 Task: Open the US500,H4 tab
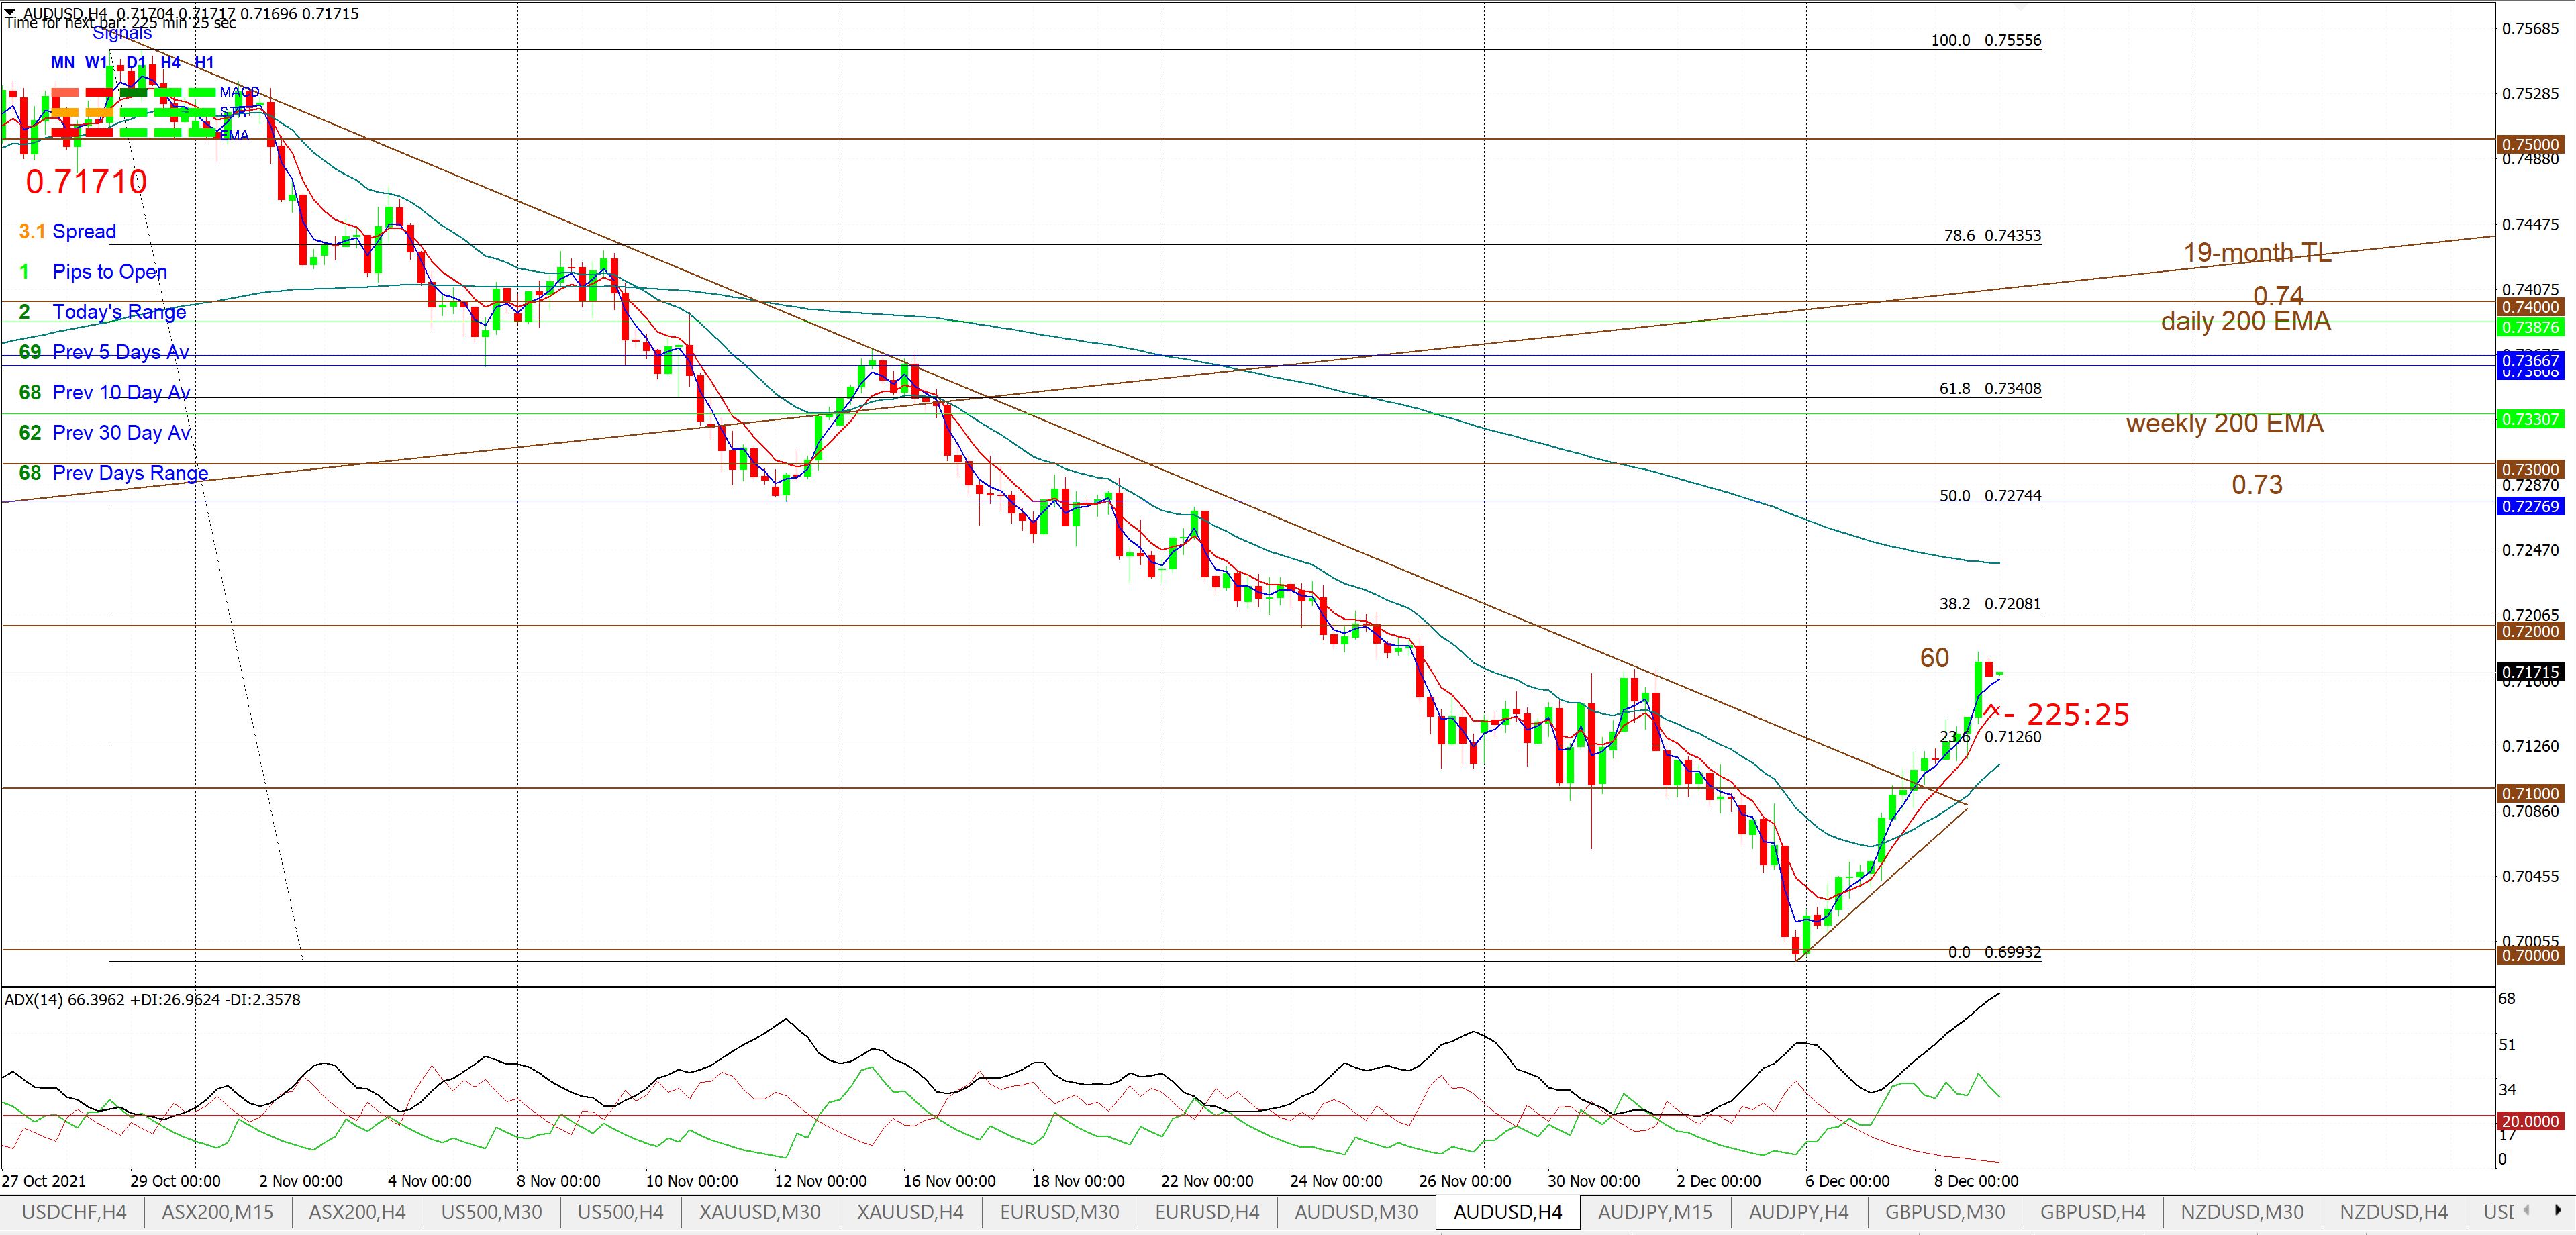point(620,1212)
